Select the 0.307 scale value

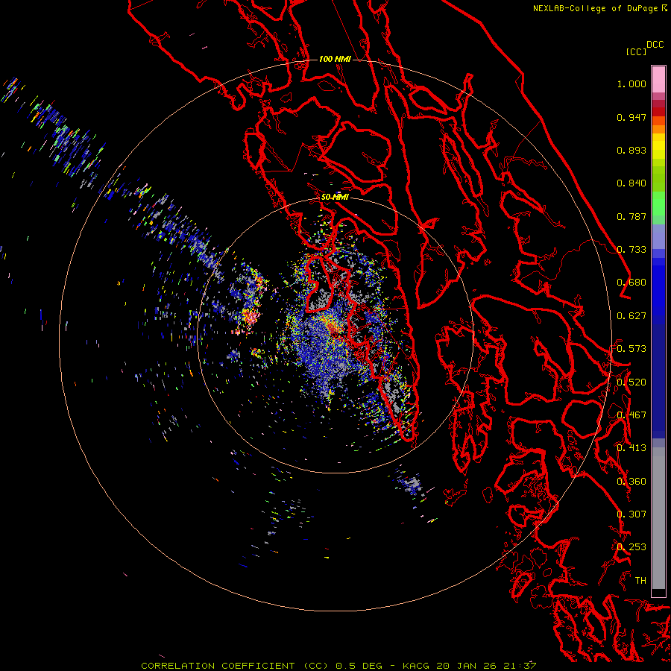coord(631,514)
